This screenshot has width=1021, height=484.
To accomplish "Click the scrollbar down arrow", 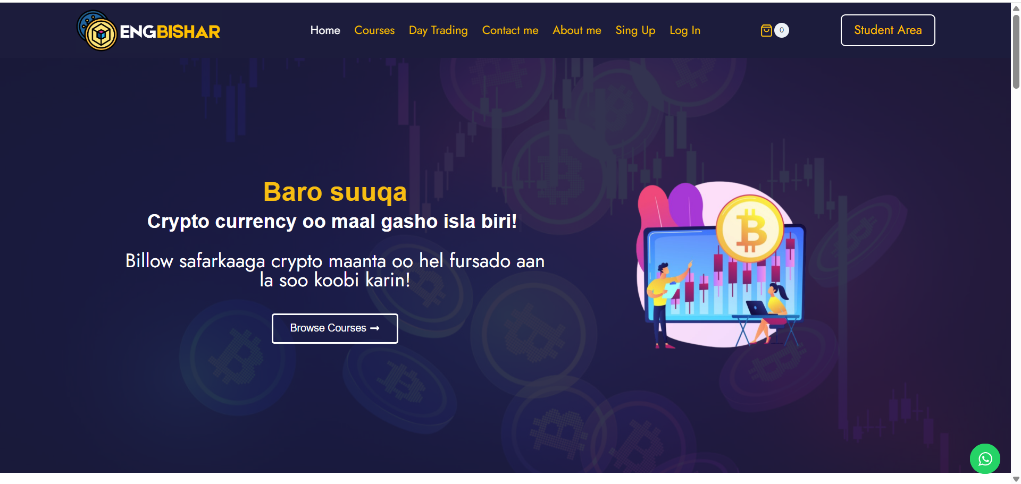I will [x=1016, y=479].
